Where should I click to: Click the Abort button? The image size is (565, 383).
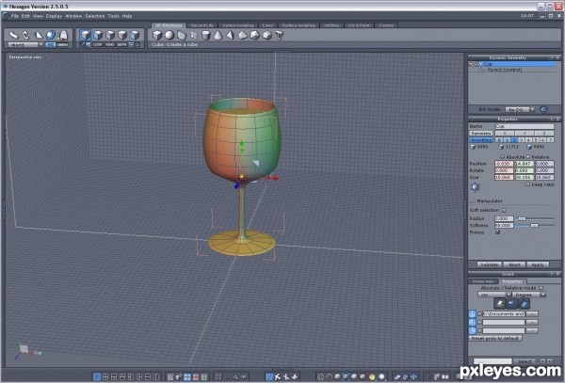point(514,264)
